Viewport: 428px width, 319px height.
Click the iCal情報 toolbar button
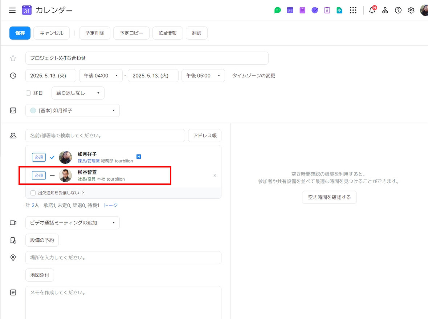coord(167,33)
